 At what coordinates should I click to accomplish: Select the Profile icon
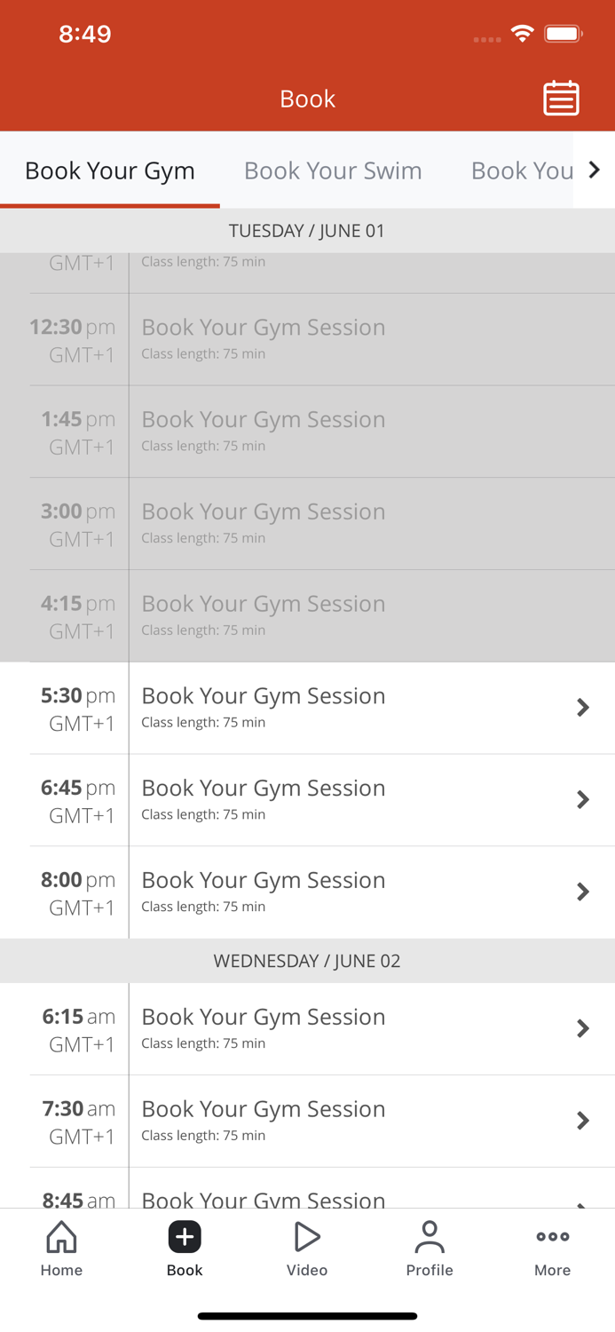pyautogui.click(x=430, y=1237)
